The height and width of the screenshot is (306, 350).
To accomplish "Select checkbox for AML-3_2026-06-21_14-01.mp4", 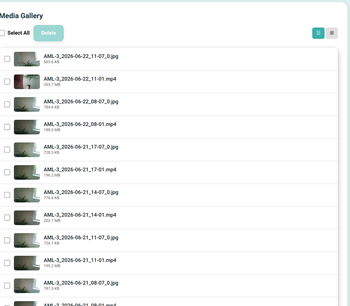I will tap(7, 218).
